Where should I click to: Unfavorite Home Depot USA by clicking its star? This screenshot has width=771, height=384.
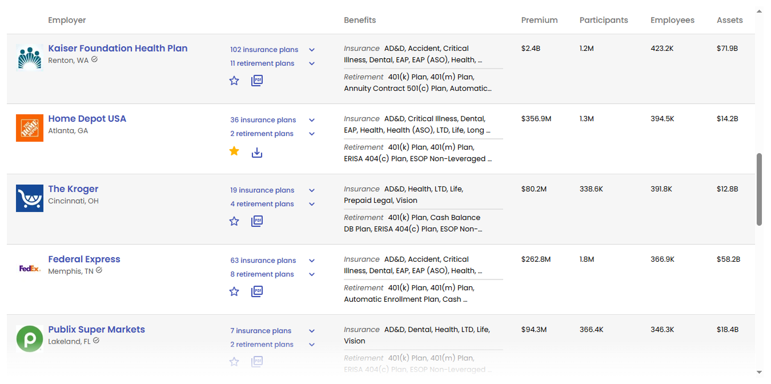pyautogui.click(x=234, y=151)
